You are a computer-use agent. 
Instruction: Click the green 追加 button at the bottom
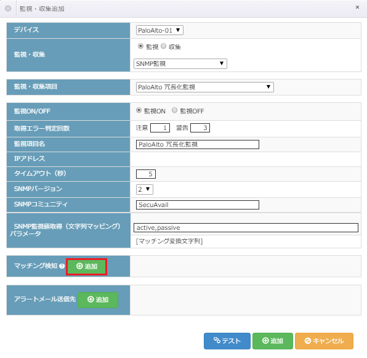(273, 341)
